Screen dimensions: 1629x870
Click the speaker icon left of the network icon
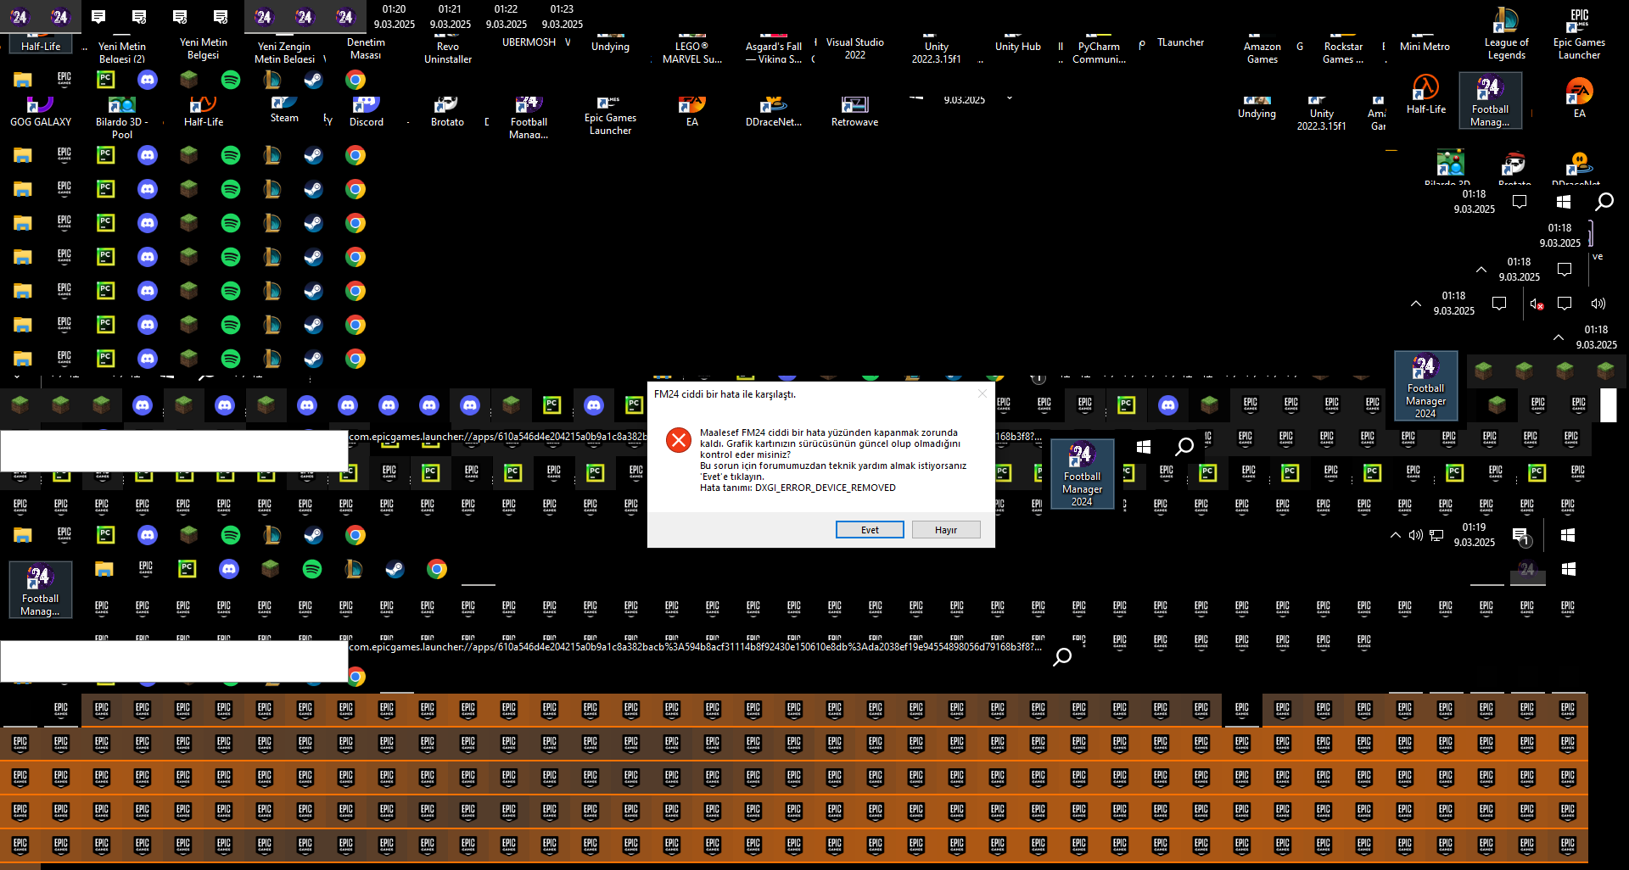[x=1415, y=535]
